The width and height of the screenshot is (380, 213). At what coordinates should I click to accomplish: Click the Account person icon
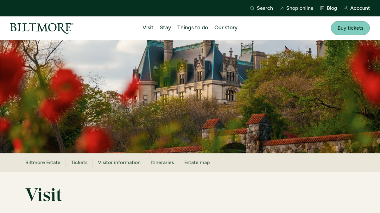click(346, 8)
